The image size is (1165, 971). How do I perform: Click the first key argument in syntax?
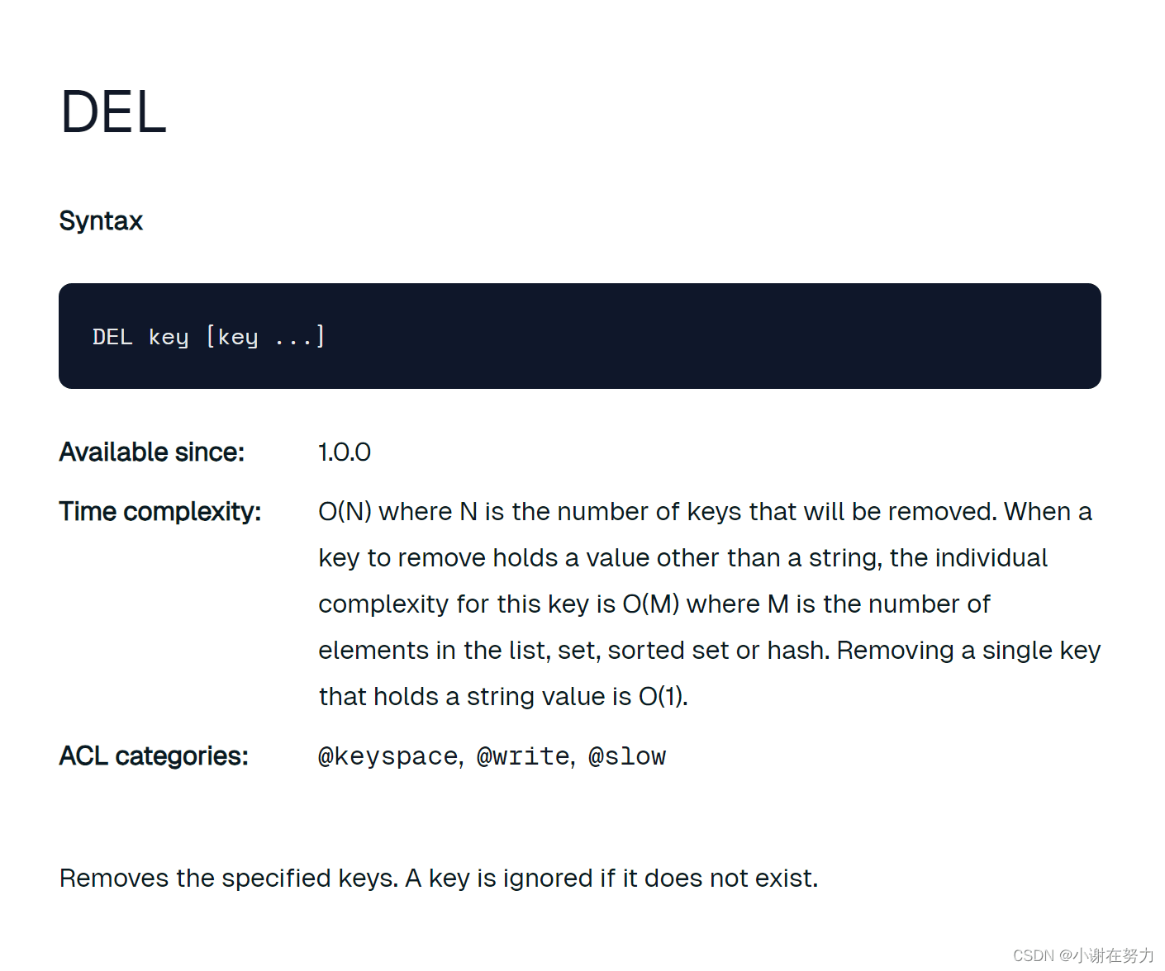pyautogui.click(x=169, y=337)
